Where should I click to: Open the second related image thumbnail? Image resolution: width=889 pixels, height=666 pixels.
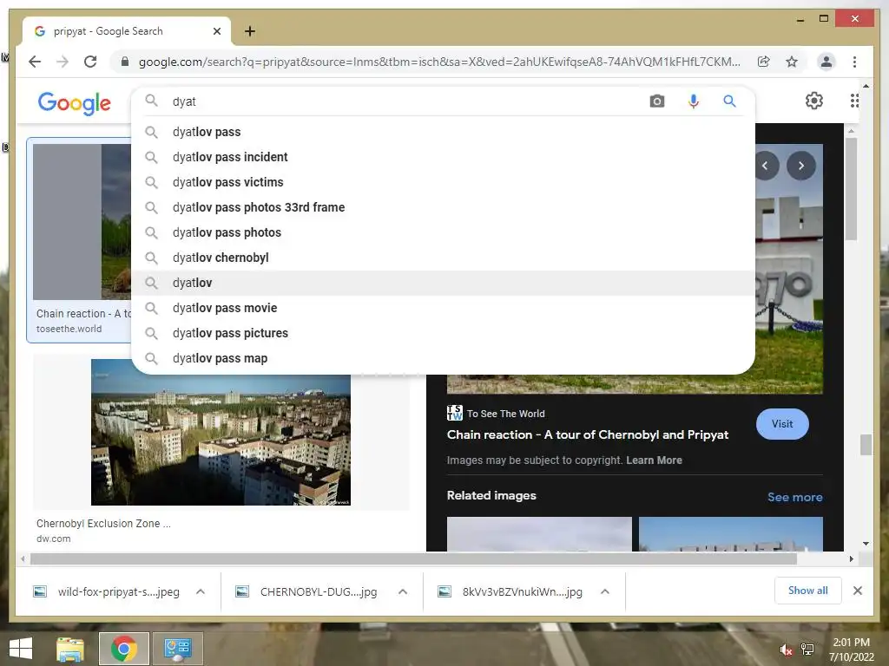731,533
